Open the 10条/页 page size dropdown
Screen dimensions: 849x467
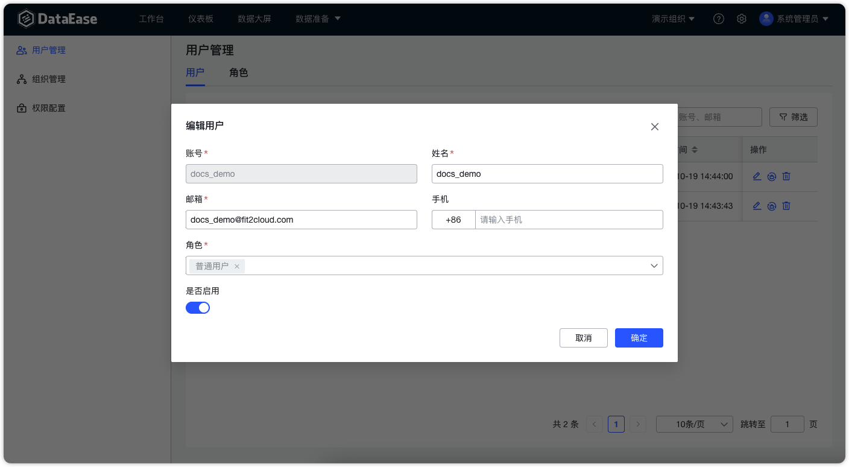pyautogui.click(x=695, y=424)
